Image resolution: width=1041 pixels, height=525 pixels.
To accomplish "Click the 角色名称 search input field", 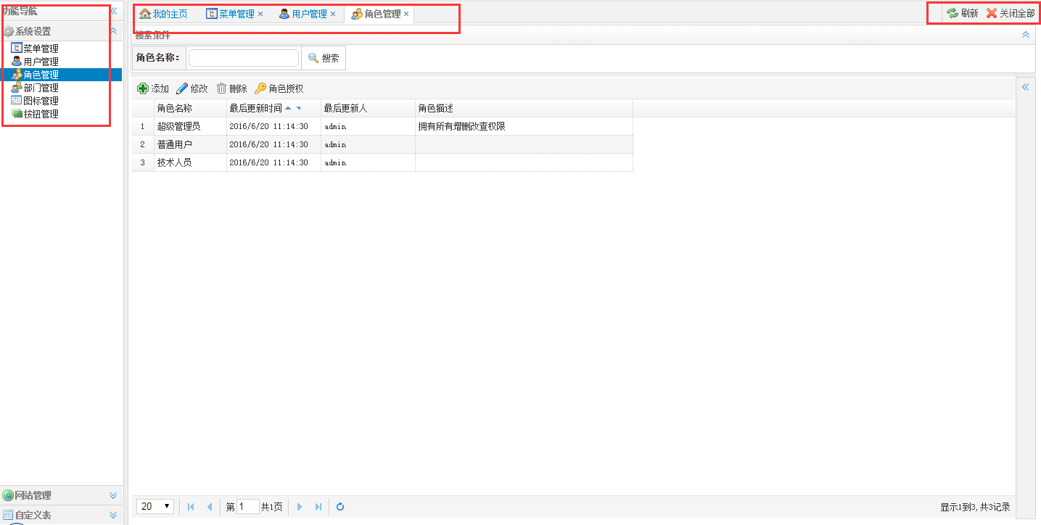I will tap(244, 58).
